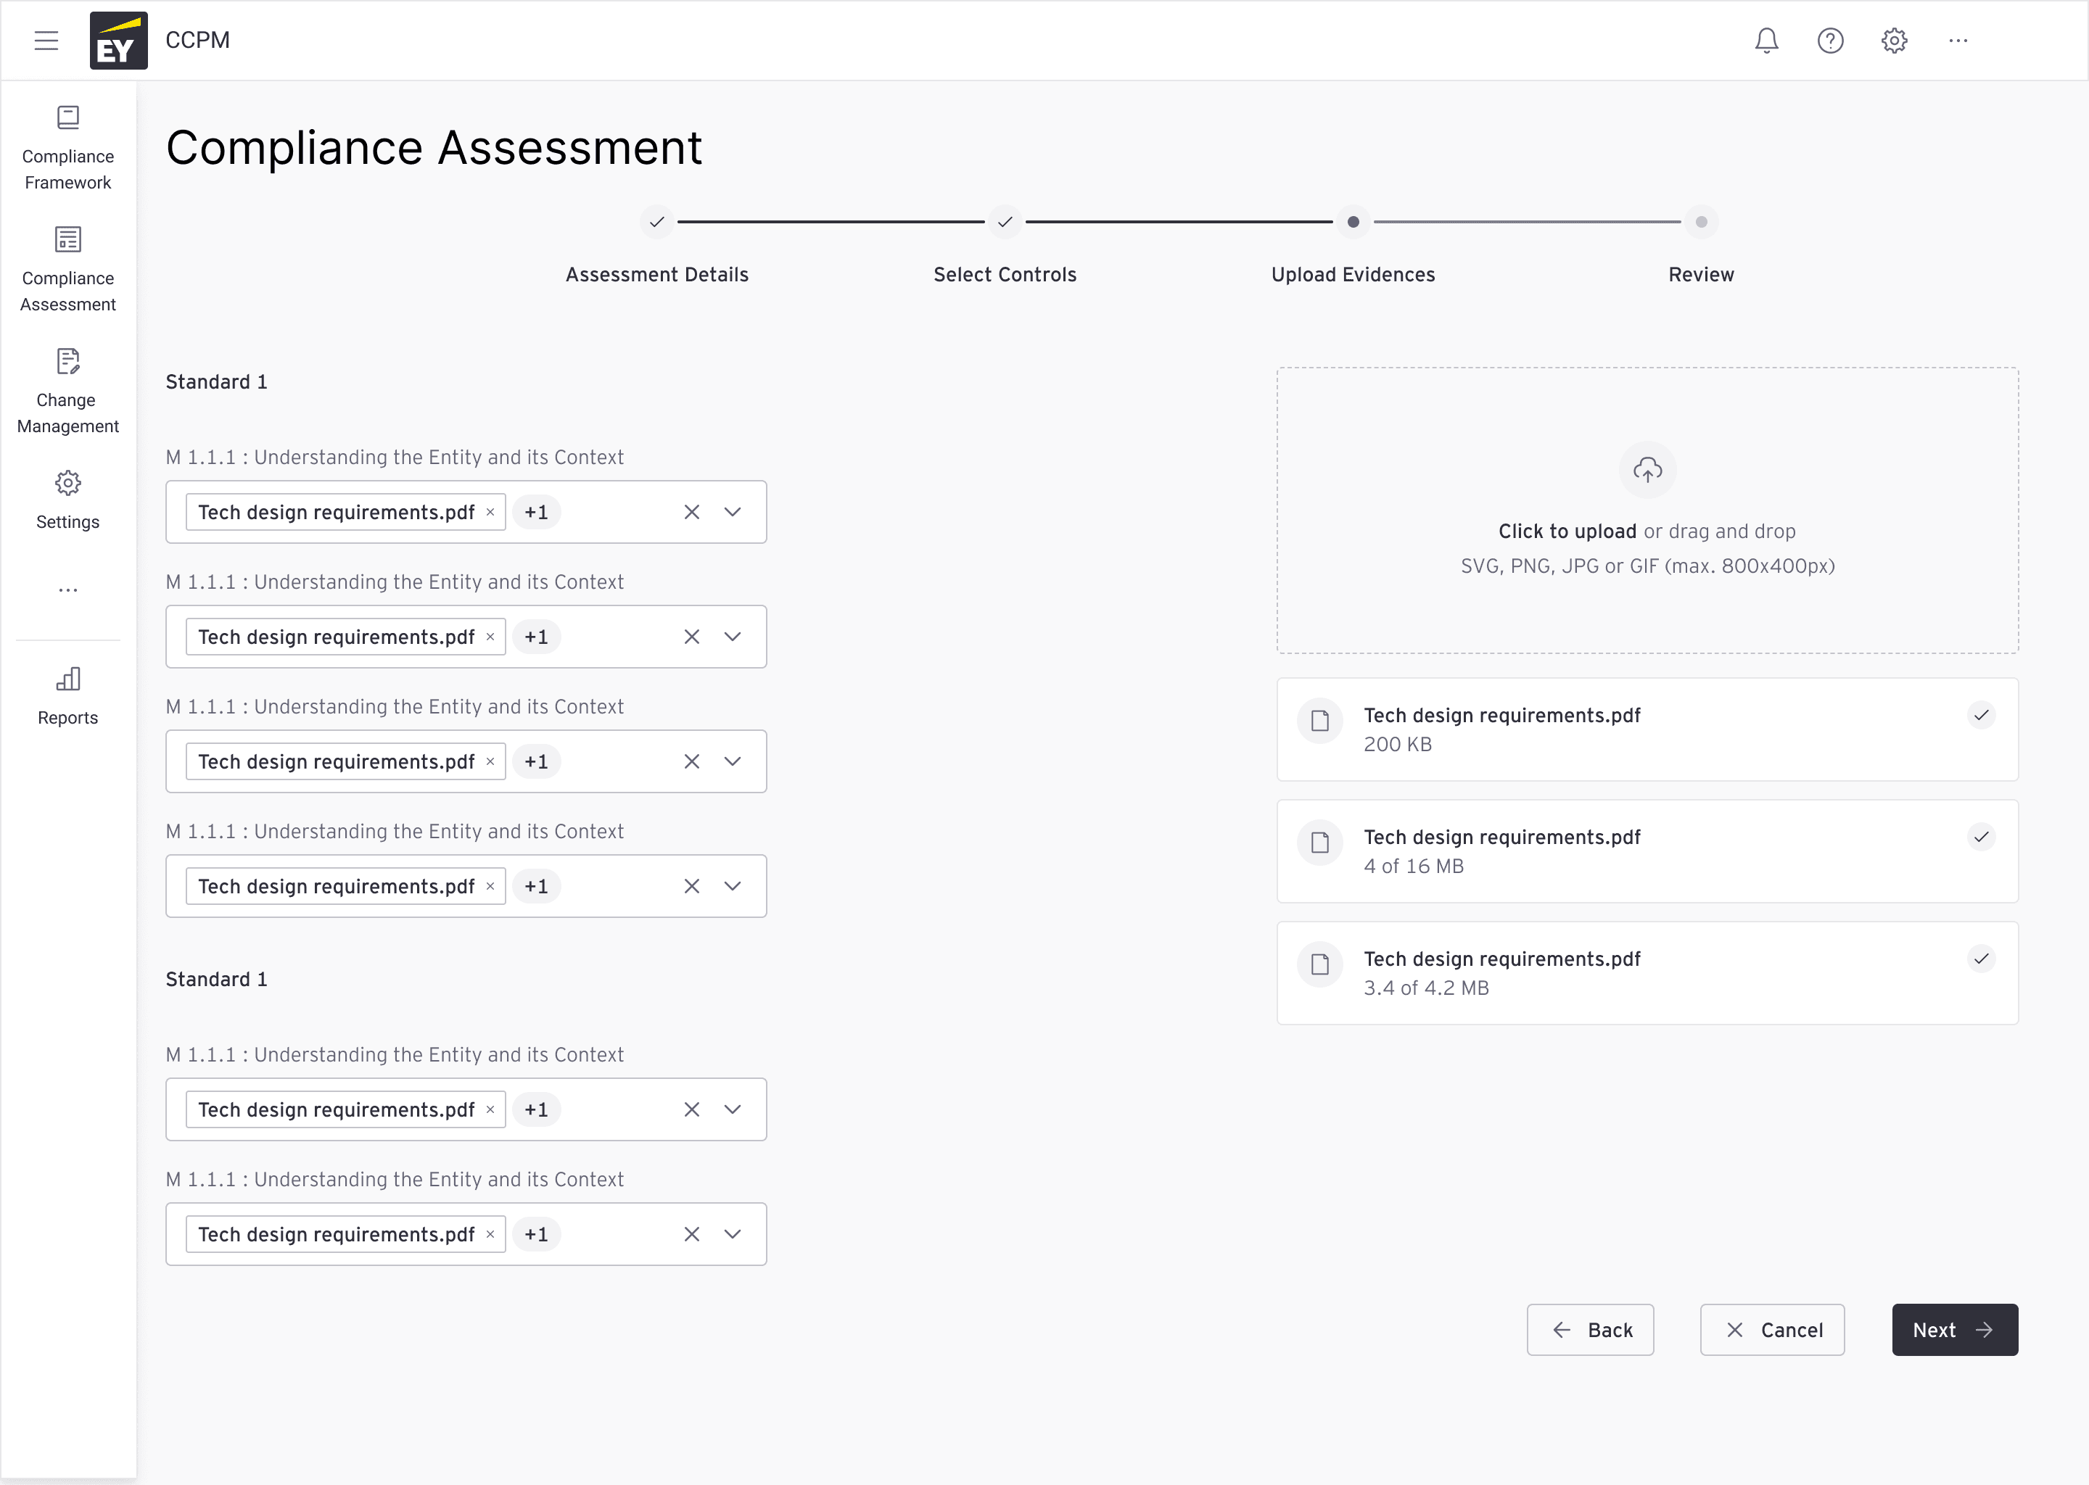The image size is (2089, 1485).
Task: Click the cloud upload icon
Action: pyautogui.click(x=1647, y=470)
